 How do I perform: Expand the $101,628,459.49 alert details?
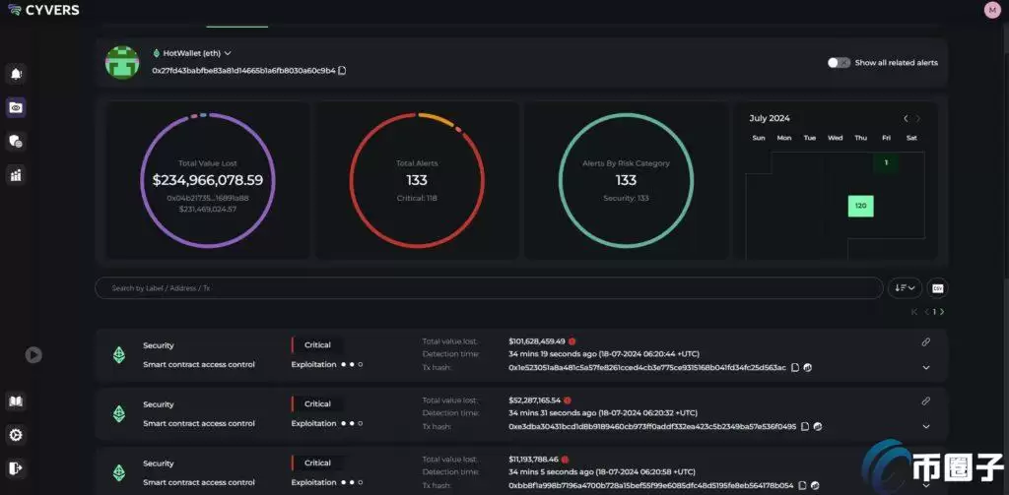tap(925, 368)
